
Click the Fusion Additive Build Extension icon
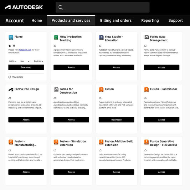[101, 142]
